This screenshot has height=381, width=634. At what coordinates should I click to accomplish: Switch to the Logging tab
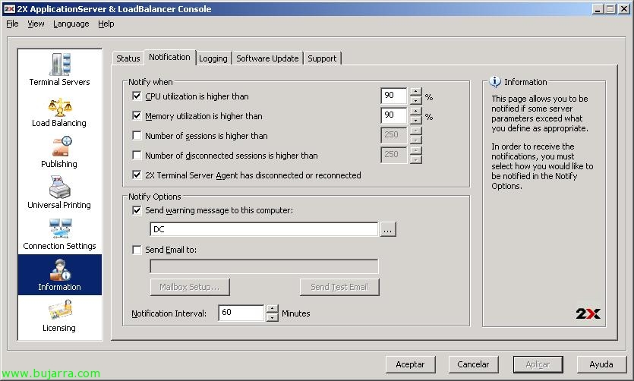pos(213,58)
